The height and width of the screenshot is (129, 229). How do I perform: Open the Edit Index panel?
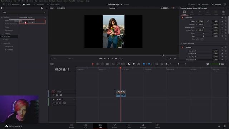click(x=39, y=5)
